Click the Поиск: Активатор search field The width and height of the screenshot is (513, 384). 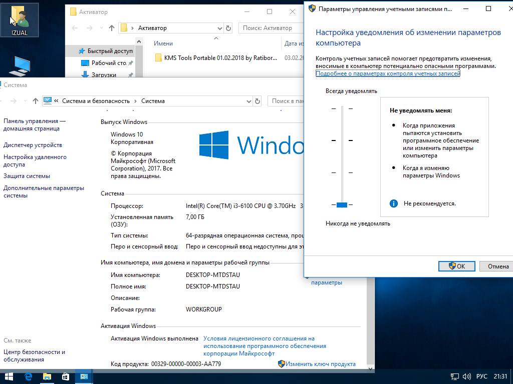[x=272, y=28]
